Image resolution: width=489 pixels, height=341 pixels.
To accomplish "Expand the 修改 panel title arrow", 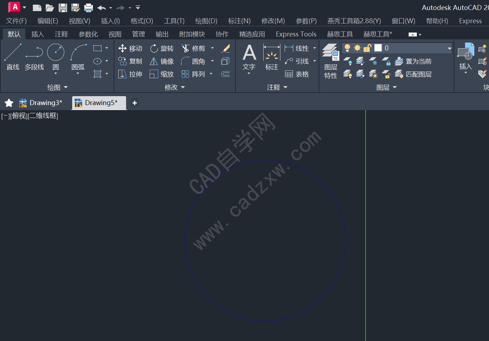I will 183,87.
